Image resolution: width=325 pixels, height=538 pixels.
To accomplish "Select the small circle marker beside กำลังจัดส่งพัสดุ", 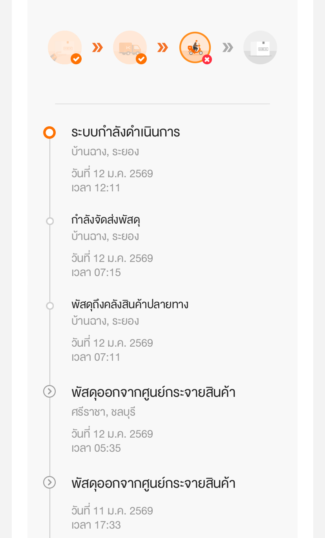I will [x=50, y=221].
